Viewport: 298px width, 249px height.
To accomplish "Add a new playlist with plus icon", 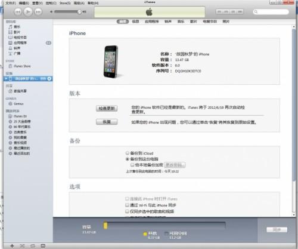I will [12, 246].
